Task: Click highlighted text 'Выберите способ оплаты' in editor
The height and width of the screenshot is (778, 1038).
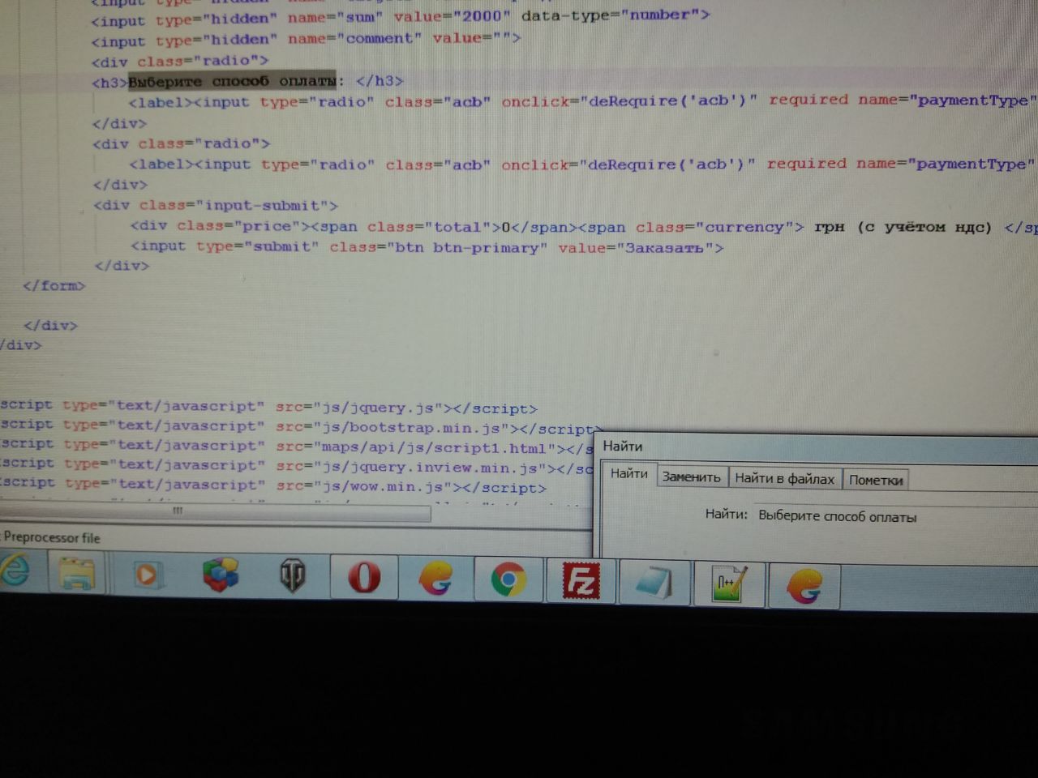Action: tap(232, 81)
